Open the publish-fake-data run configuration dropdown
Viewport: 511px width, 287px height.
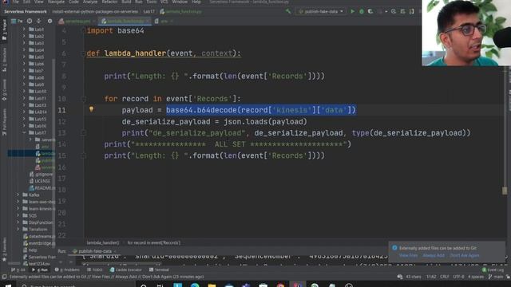click(x=321, y=11)
